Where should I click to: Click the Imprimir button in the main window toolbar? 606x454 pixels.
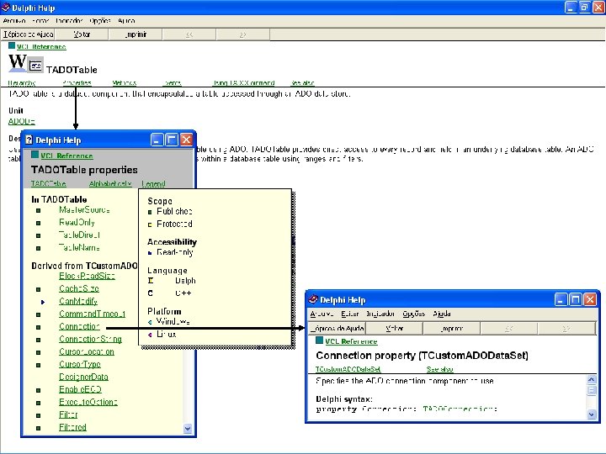tap(136, 34)
